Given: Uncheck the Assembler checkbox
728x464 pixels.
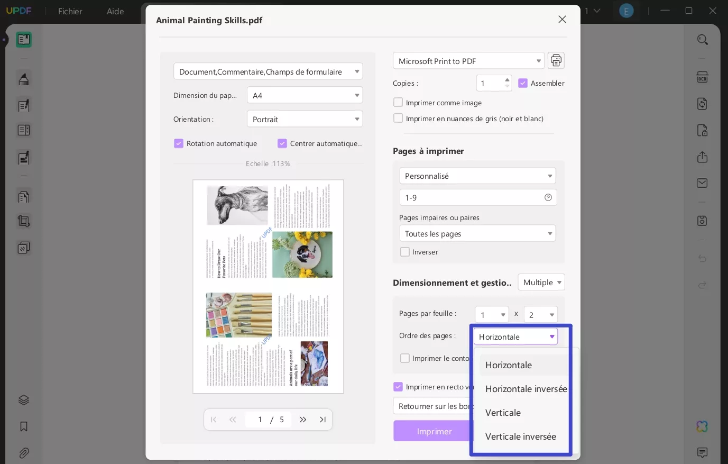Looking at the screenshot, I should pos(523,83).
